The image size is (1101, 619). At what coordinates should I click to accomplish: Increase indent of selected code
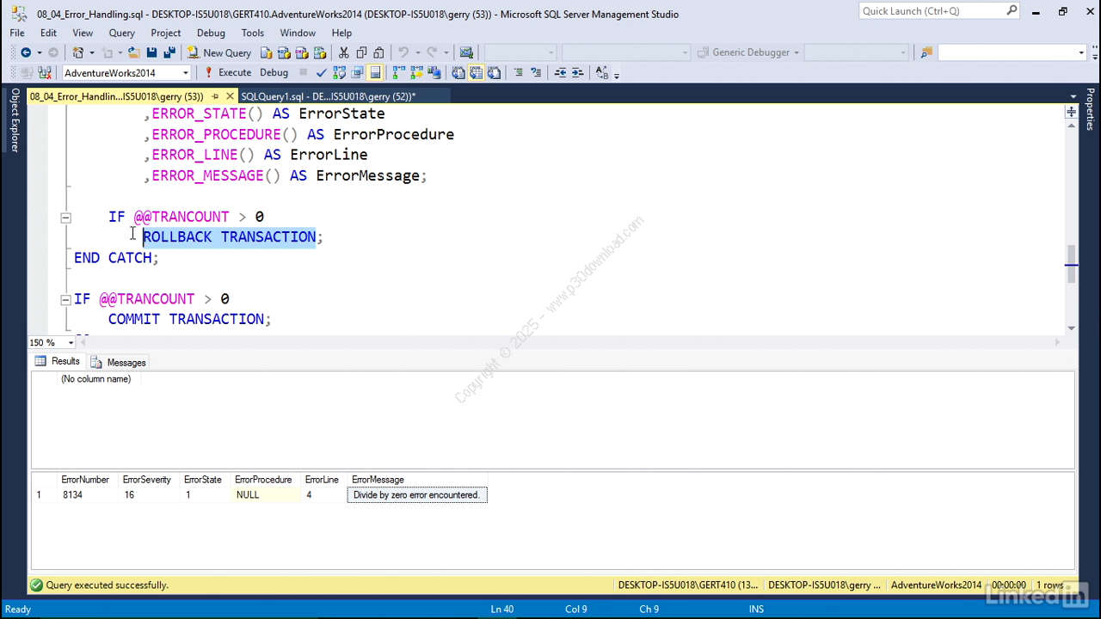(577, 72)
